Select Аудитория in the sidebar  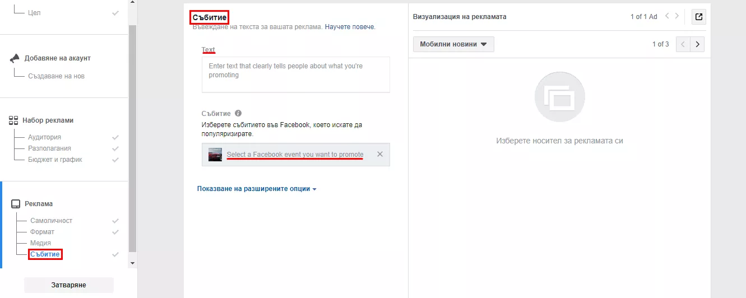tap(45, 137)
